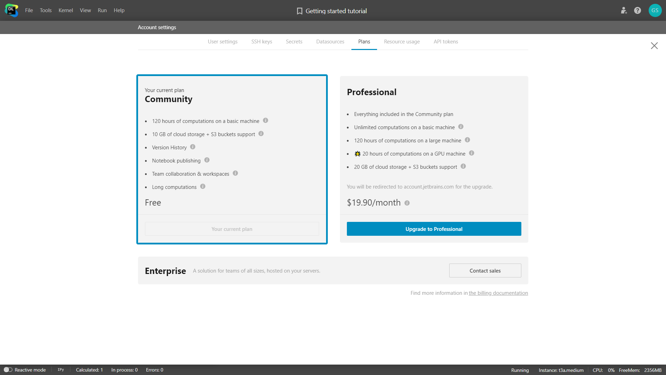
Task: Click info icon next to Version History
Action: click(193, 147)
